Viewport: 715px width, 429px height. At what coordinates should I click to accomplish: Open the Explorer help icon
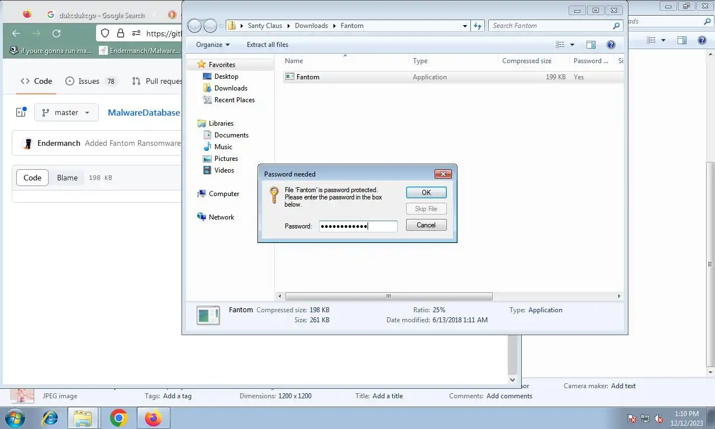(x=611, y=45)
